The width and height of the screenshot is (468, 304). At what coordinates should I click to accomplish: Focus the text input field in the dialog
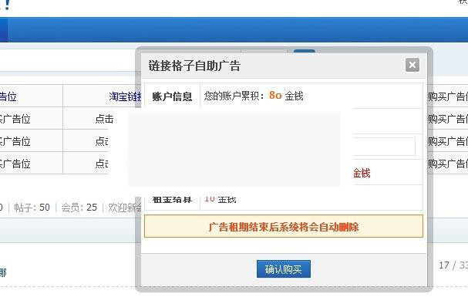(384, 146)
